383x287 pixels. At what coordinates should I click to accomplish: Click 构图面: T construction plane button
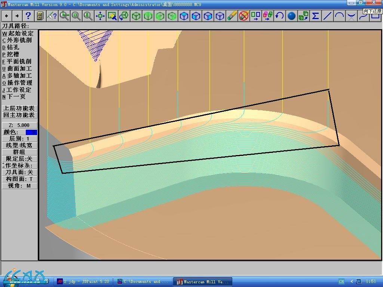(x=19, y=179)
